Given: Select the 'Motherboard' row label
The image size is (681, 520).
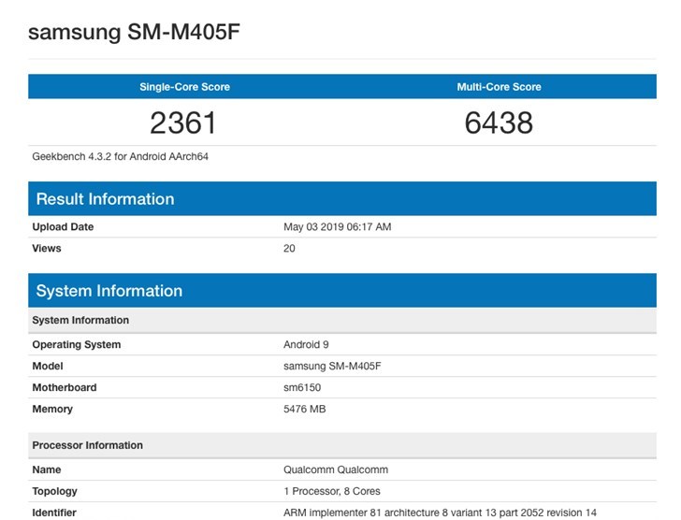Looking at the screenshot, I should pyautogui.click(x=65, y=387).
